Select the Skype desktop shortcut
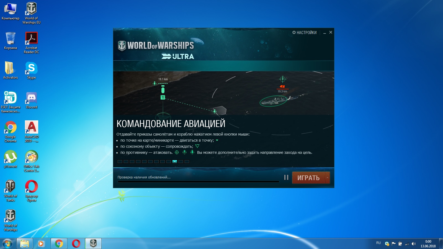The width and height of the screenshot is (443, 249). 31,71
